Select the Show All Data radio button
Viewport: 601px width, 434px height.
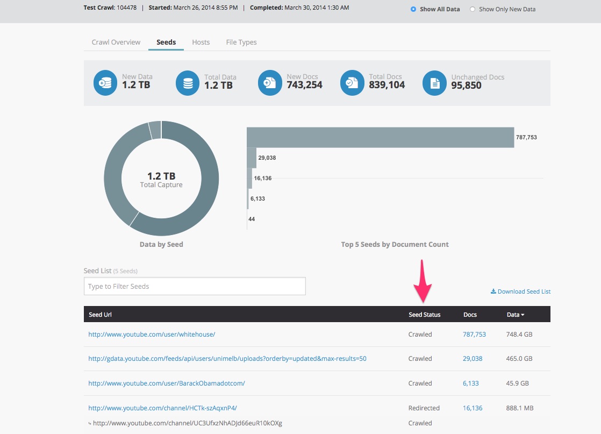coord(413,9)
